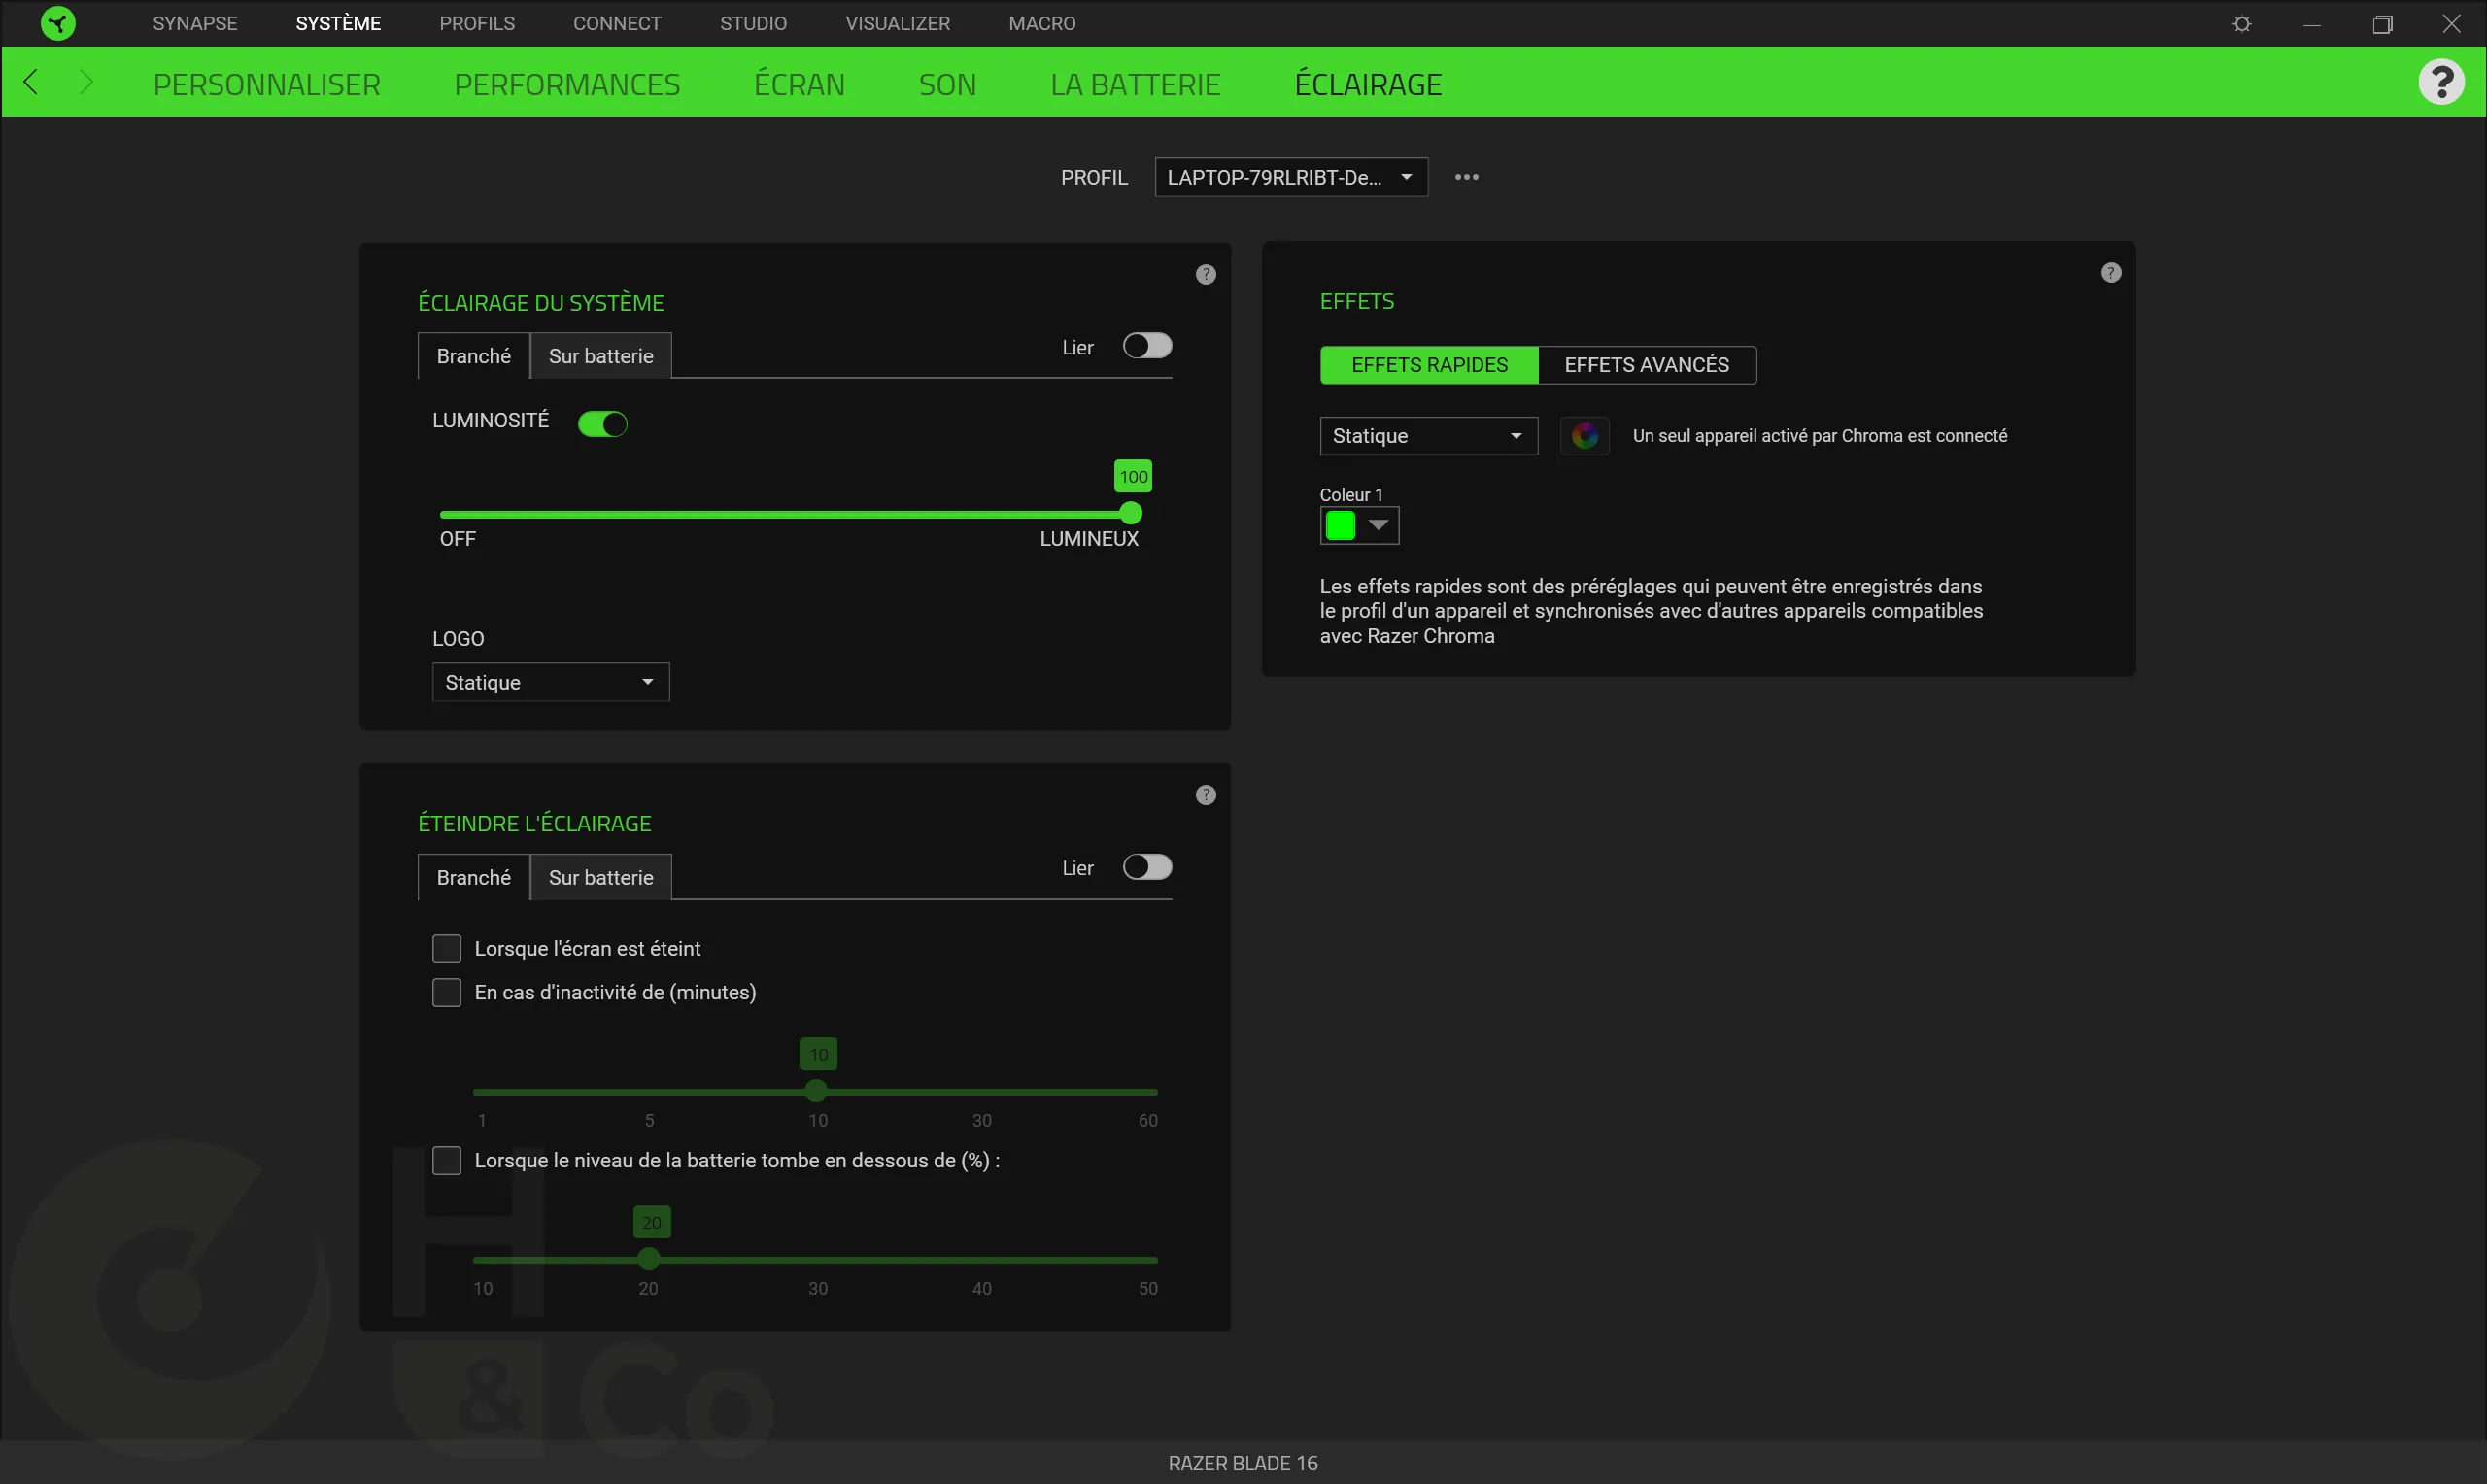
Task: Click the Chroma sync color wheel icon
Action: point(1584,436)
